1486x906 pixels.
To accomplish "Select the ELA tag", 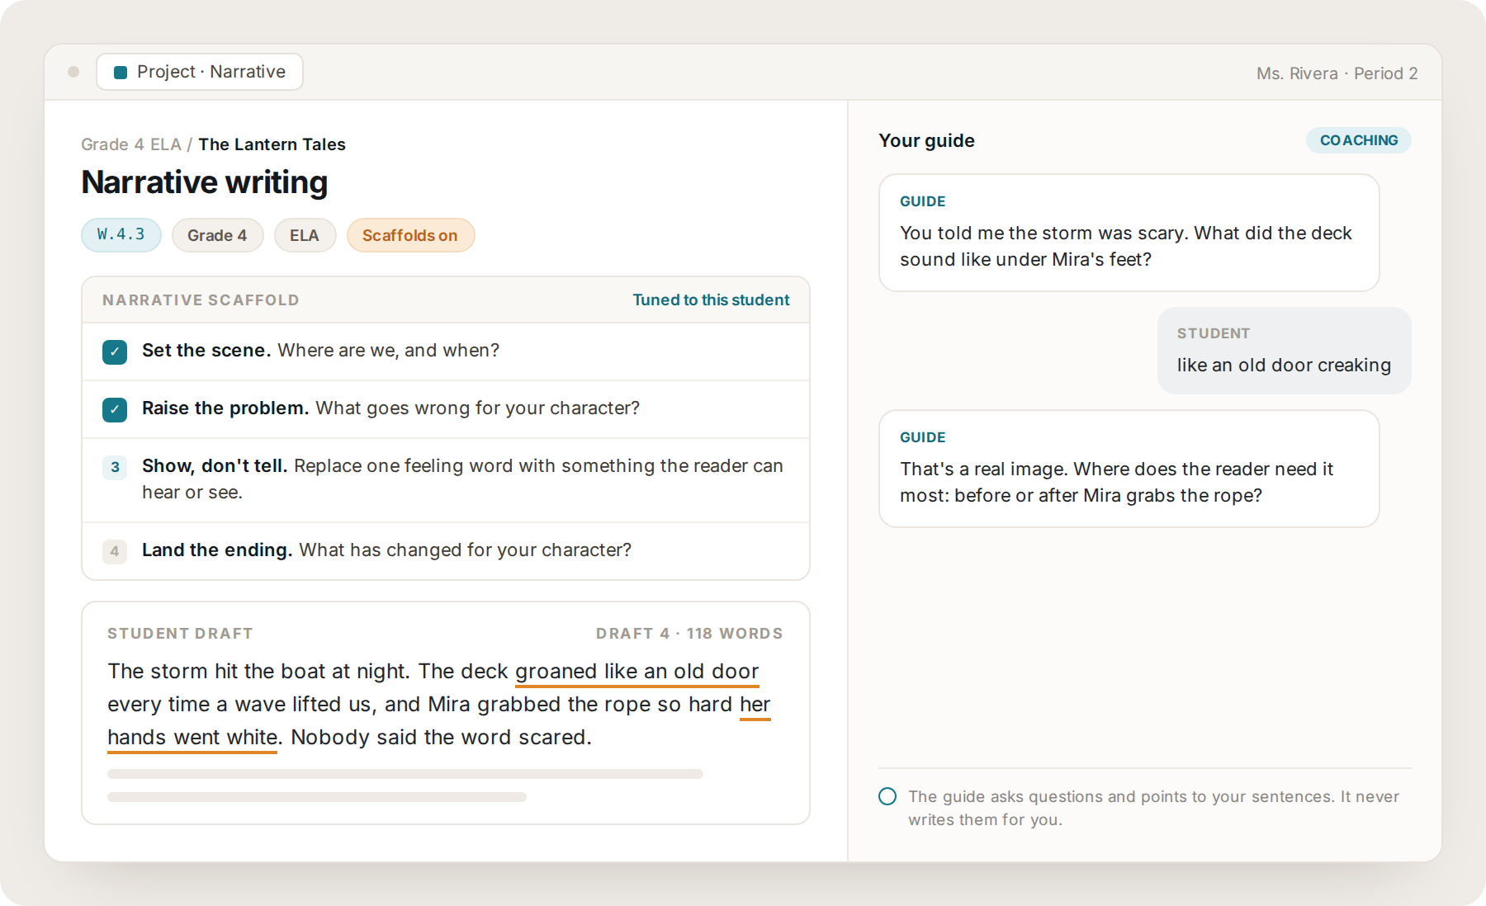I will tap(305, 235).
